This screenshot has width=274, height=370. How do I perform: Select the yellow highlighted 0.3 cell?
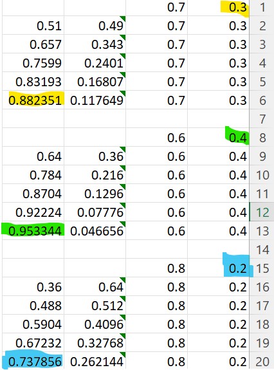pyautogui.click(x=218, y=7)
